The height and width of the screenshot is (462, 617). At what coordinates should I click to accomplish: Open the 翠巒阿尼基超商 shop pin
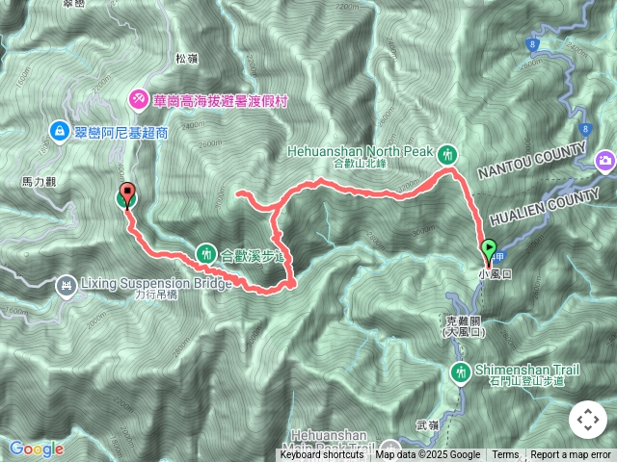pos(60,131)
